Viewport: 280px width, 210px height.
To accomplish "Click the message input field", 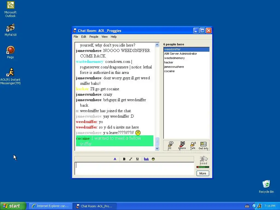I will click(x=134, y=168).
